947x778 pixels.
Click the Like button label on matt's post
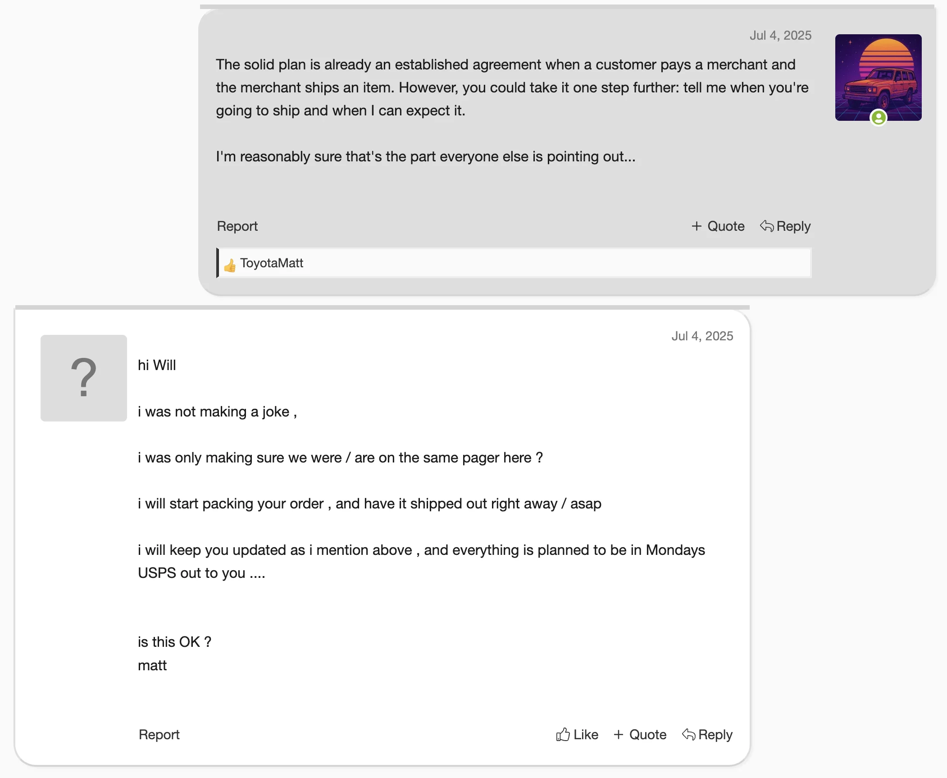(x=586, y=734)
